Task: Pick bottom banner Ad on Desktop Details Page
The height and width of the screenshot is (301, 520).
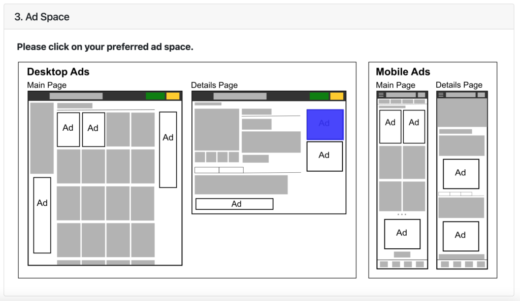Action: click(x=235, y=204)
